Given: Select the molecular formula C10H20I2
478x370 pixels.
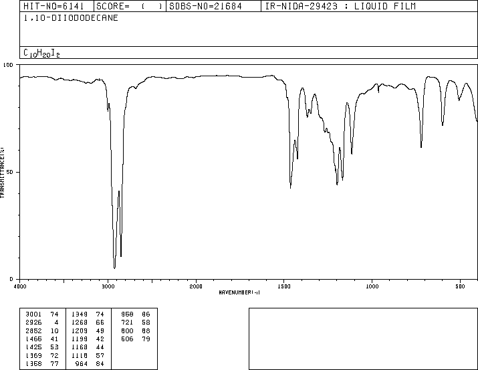Looking at the screenshot, I should (x=41, y=53).
